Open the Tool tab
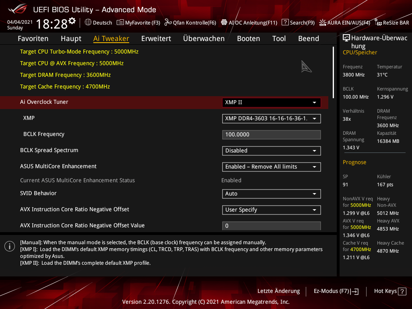The image size is (412, 309). (x=279, y=39)
